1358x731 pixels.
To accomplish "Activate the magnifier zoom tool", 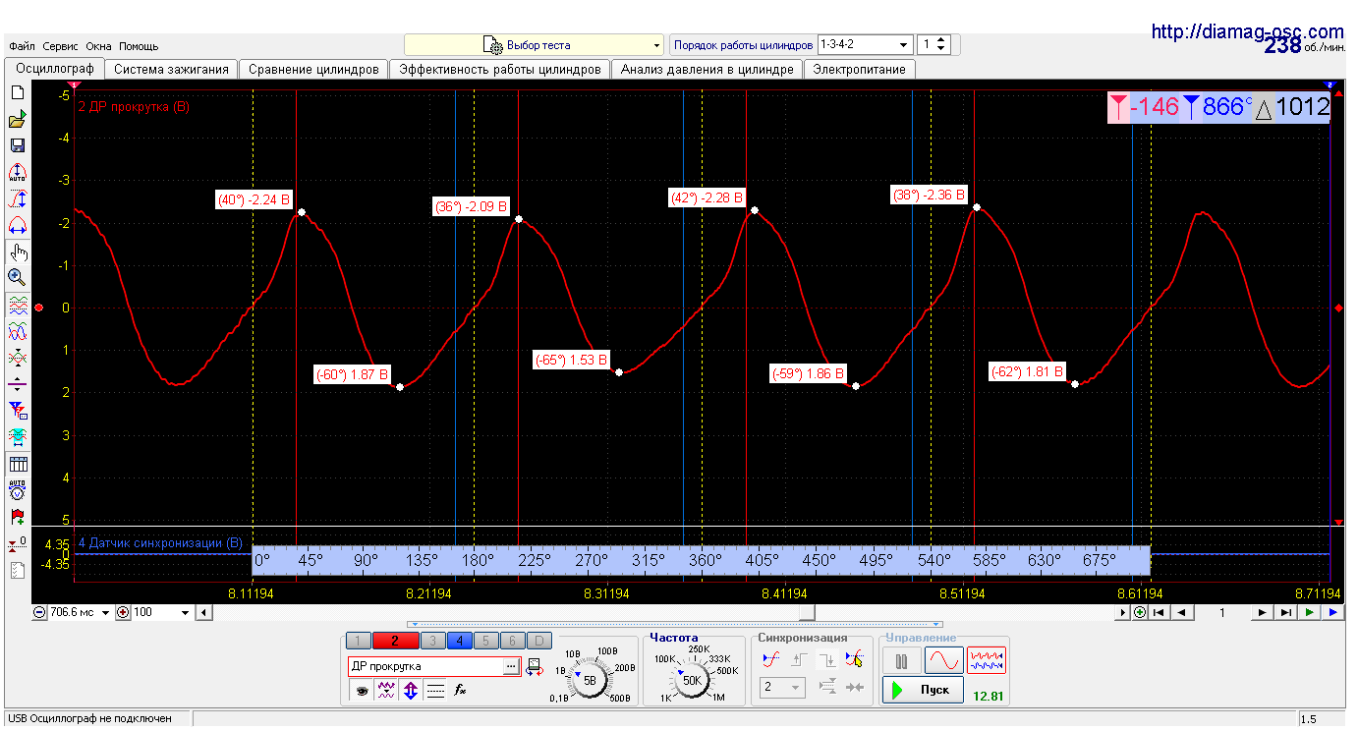I will (x=17, y=278).
